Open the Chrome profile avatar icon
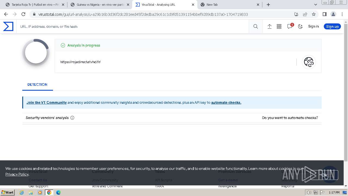348x196 pixels. pos(333,14)
